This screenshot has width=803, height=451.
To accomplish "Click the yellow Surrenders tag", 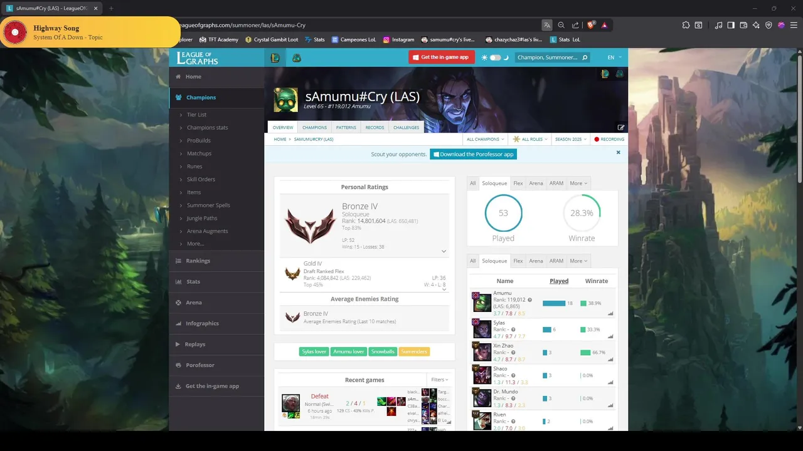I will click(x=414, y=351).
